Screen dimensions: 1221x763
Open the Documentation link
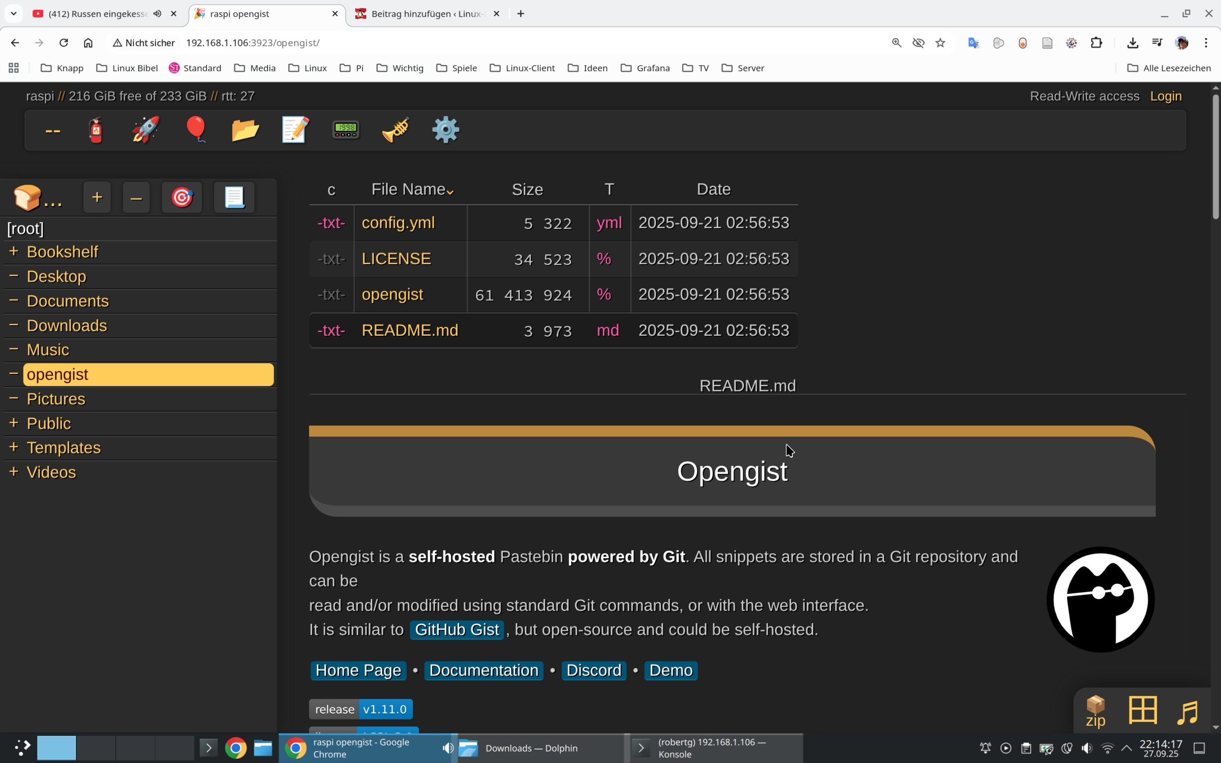pos(483,670)
